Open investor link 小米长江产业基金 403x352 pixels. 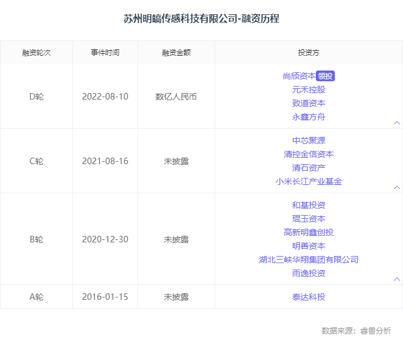(309, 181)
